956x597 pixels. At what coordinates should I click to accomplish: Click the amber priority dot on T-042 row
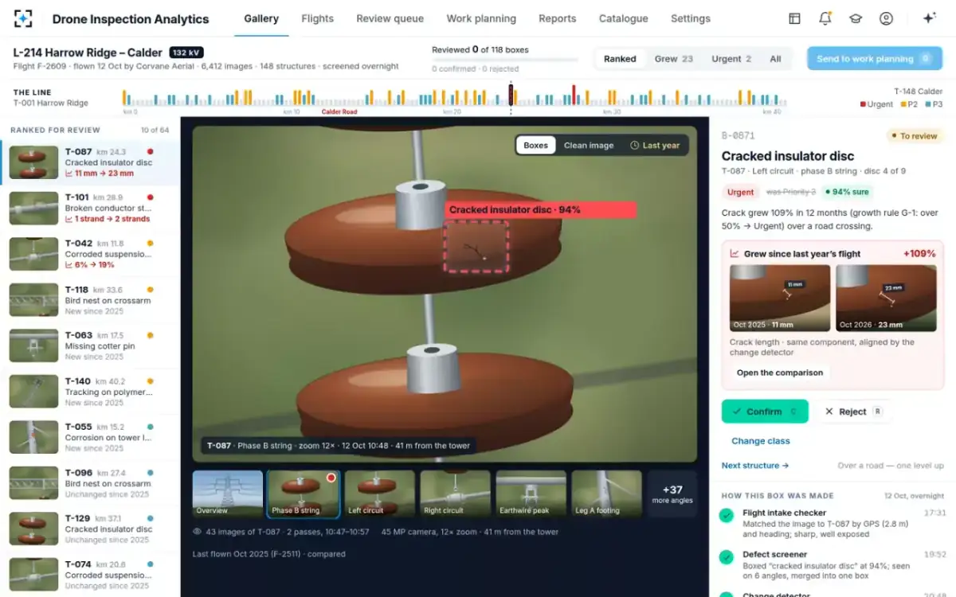151,244
